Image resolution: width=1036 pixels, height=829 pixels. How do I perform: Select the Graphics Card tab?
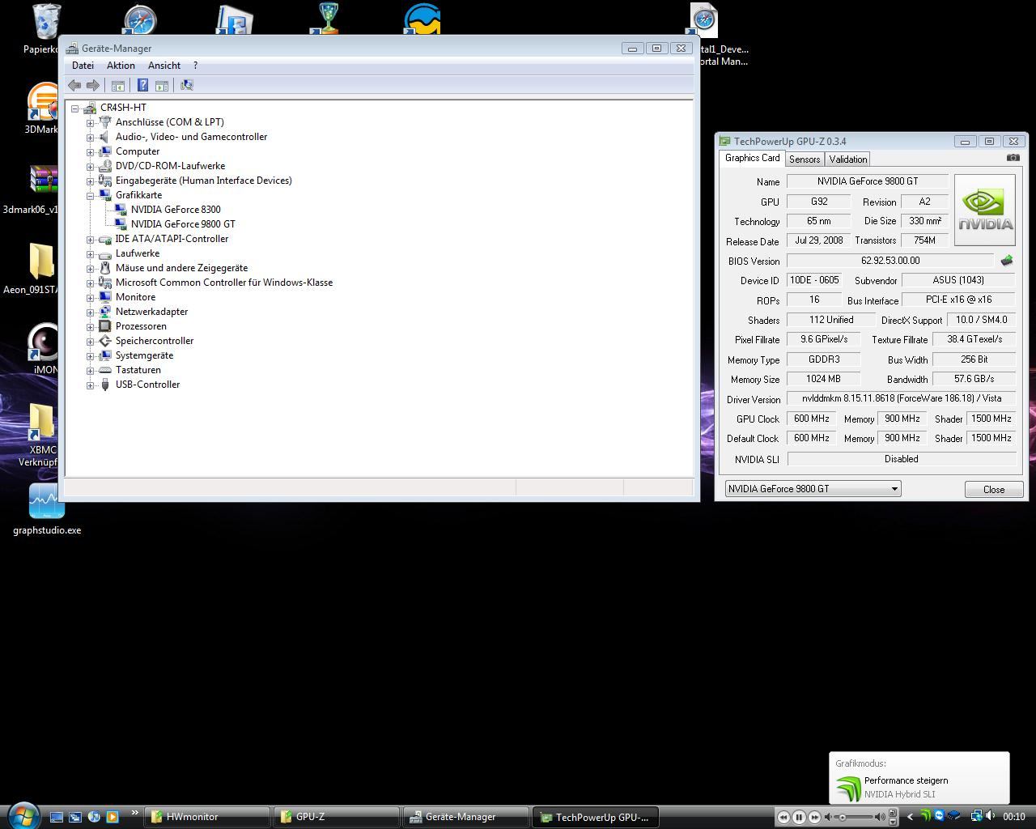pos(753,158)
